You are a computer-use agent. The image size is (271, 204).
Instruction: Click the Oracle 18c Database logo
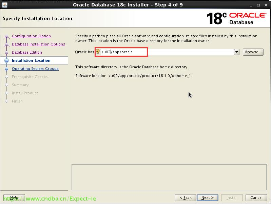236,18
